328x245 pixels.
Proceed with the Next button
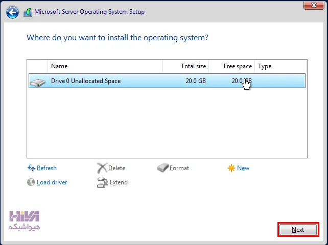(298, 230)
